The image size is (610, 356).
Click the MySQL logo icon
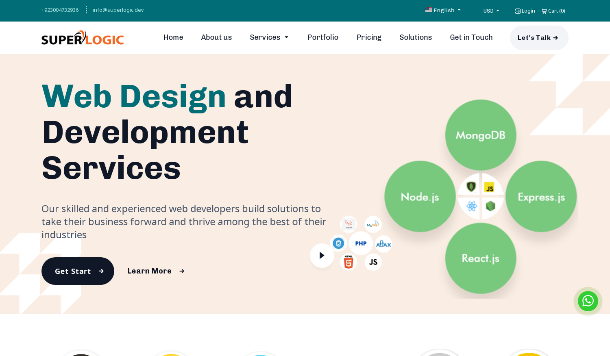(x=373, y=224)
